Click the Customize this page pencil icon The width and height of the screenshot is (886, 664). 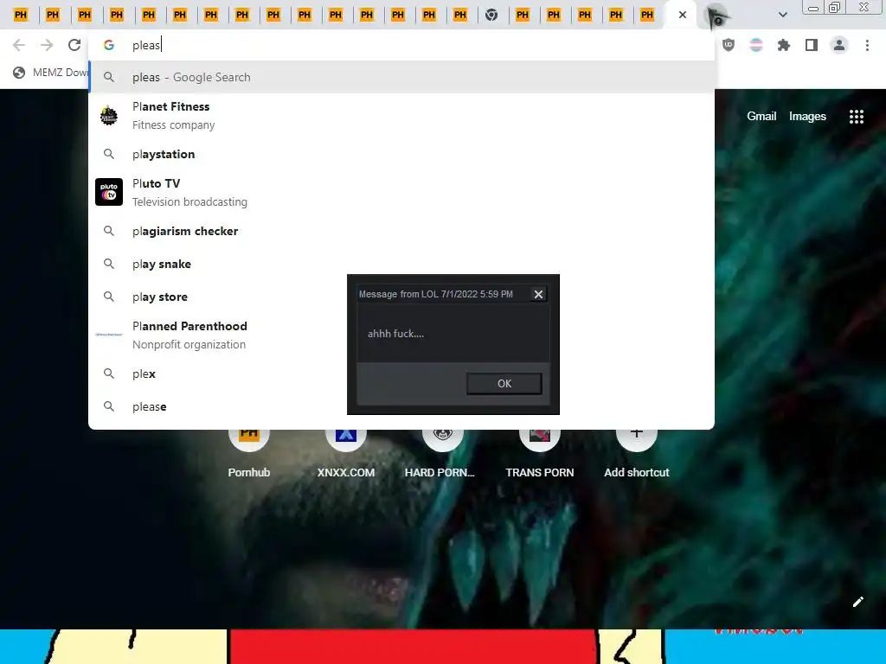click(x=857, y=602)
